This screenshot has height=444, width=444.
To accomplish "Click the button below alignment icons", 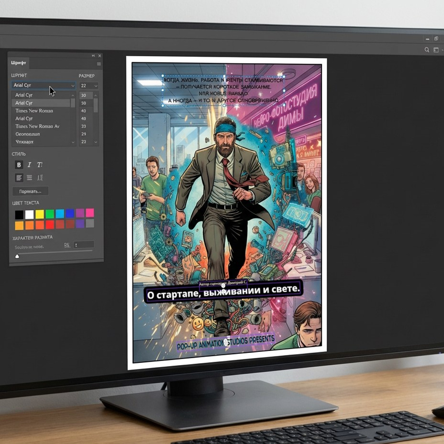I will pyautogui.click(x=30, y=191).
